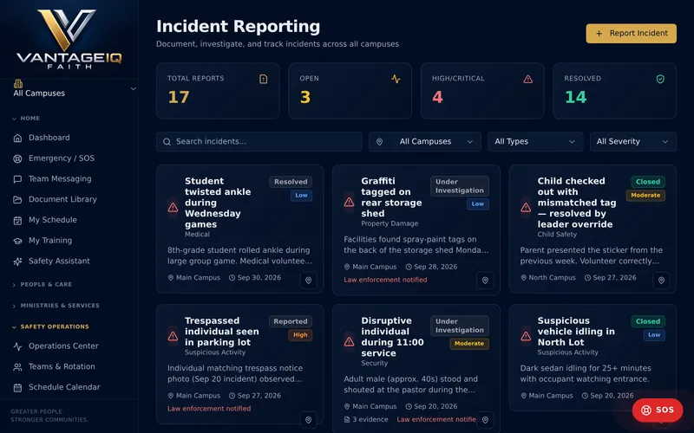Click the Total Reports document icon
Screen dimensions: 694x433
pyautogui.click(x=264, y=79)
